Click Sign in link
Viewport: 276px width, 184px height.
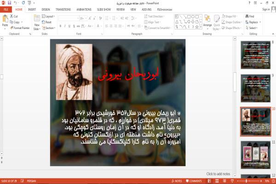pyautogui.click(x=266, y=9)
